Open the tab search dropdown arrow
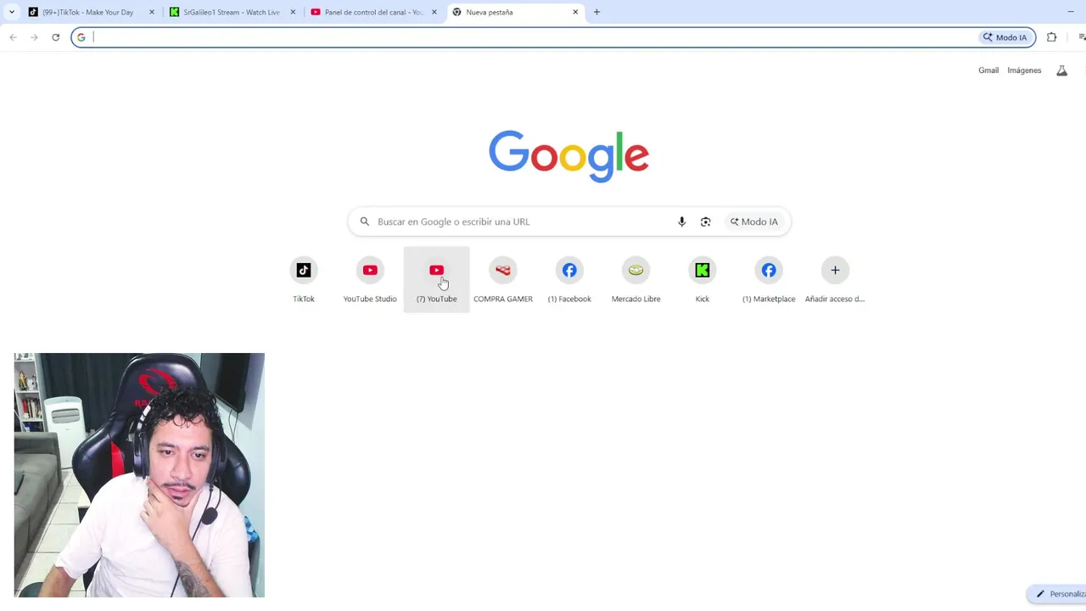The height and width of the screenshot is (611, 1086). click(x=11, y=12)
